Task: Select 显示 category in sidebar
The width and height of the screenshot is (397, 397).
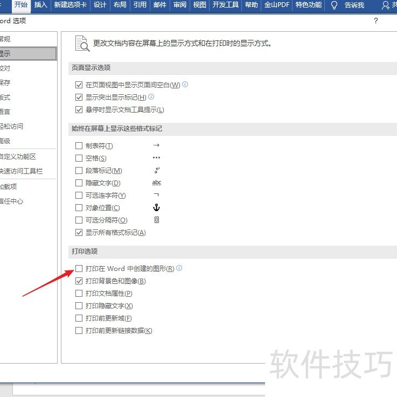Action: click(28, 54)
